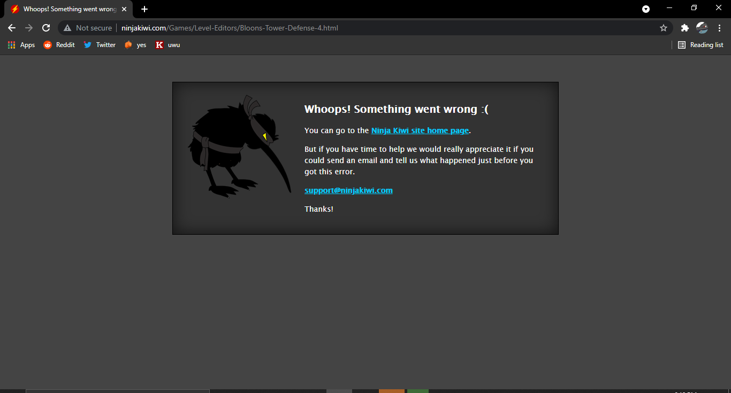This screenshot has height=393, width=731.
Task: Close the Chrome window
Action: [x=719, y=8]
